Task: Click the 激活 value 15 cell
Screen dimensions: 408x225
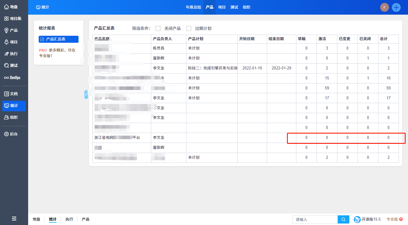Action: click(327, 78)
